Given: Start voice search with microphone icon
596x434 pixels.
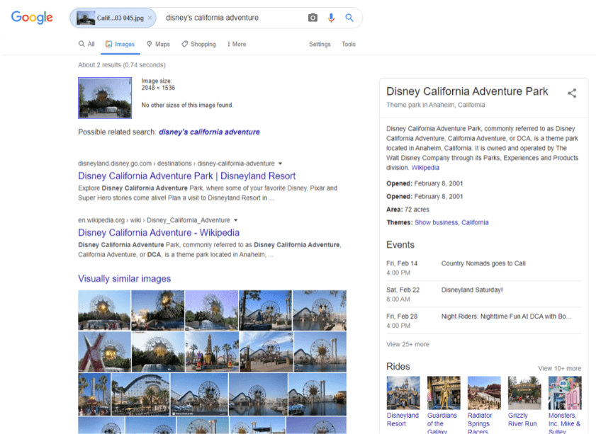Looking at the screenshot, I should pyautogui.click(x=331, y=18).
